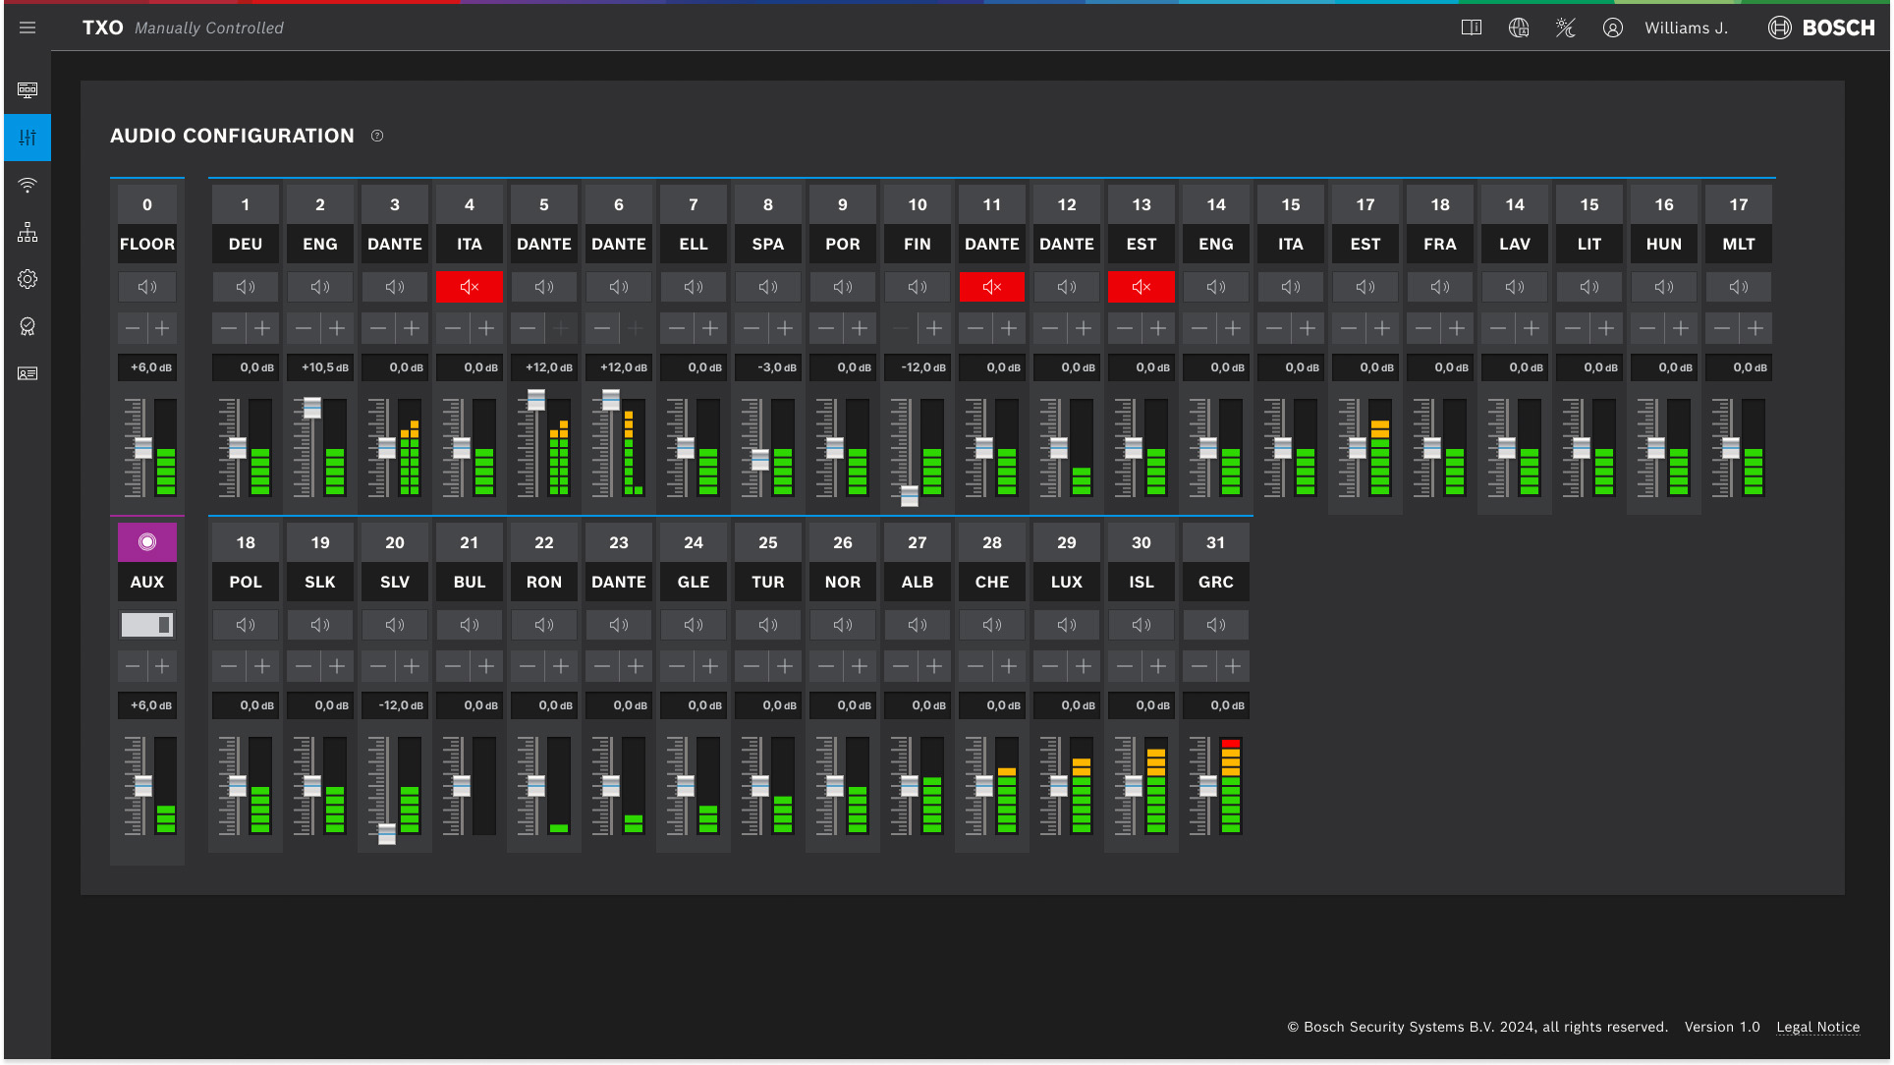Open the network topology page in sidebar
1894x1065 pixels.
click(28, 232)
